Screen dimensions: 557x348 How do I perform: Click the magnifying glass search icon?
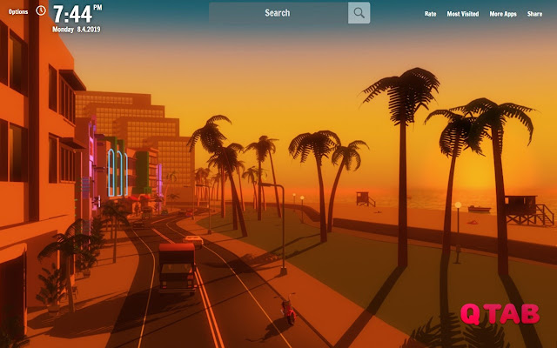(359, 13)
